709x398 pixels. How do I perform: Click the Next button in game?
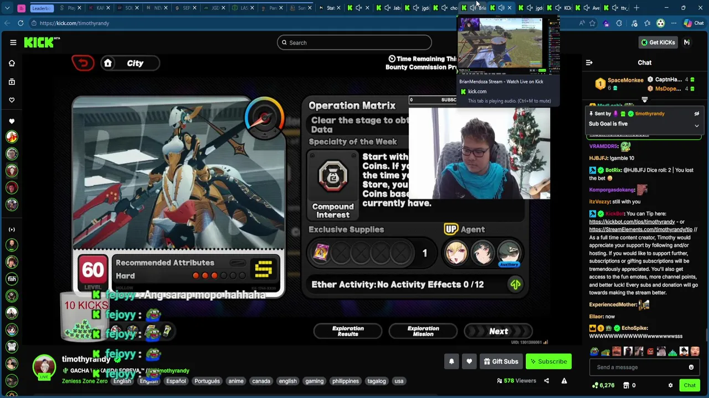click(499, 331)
